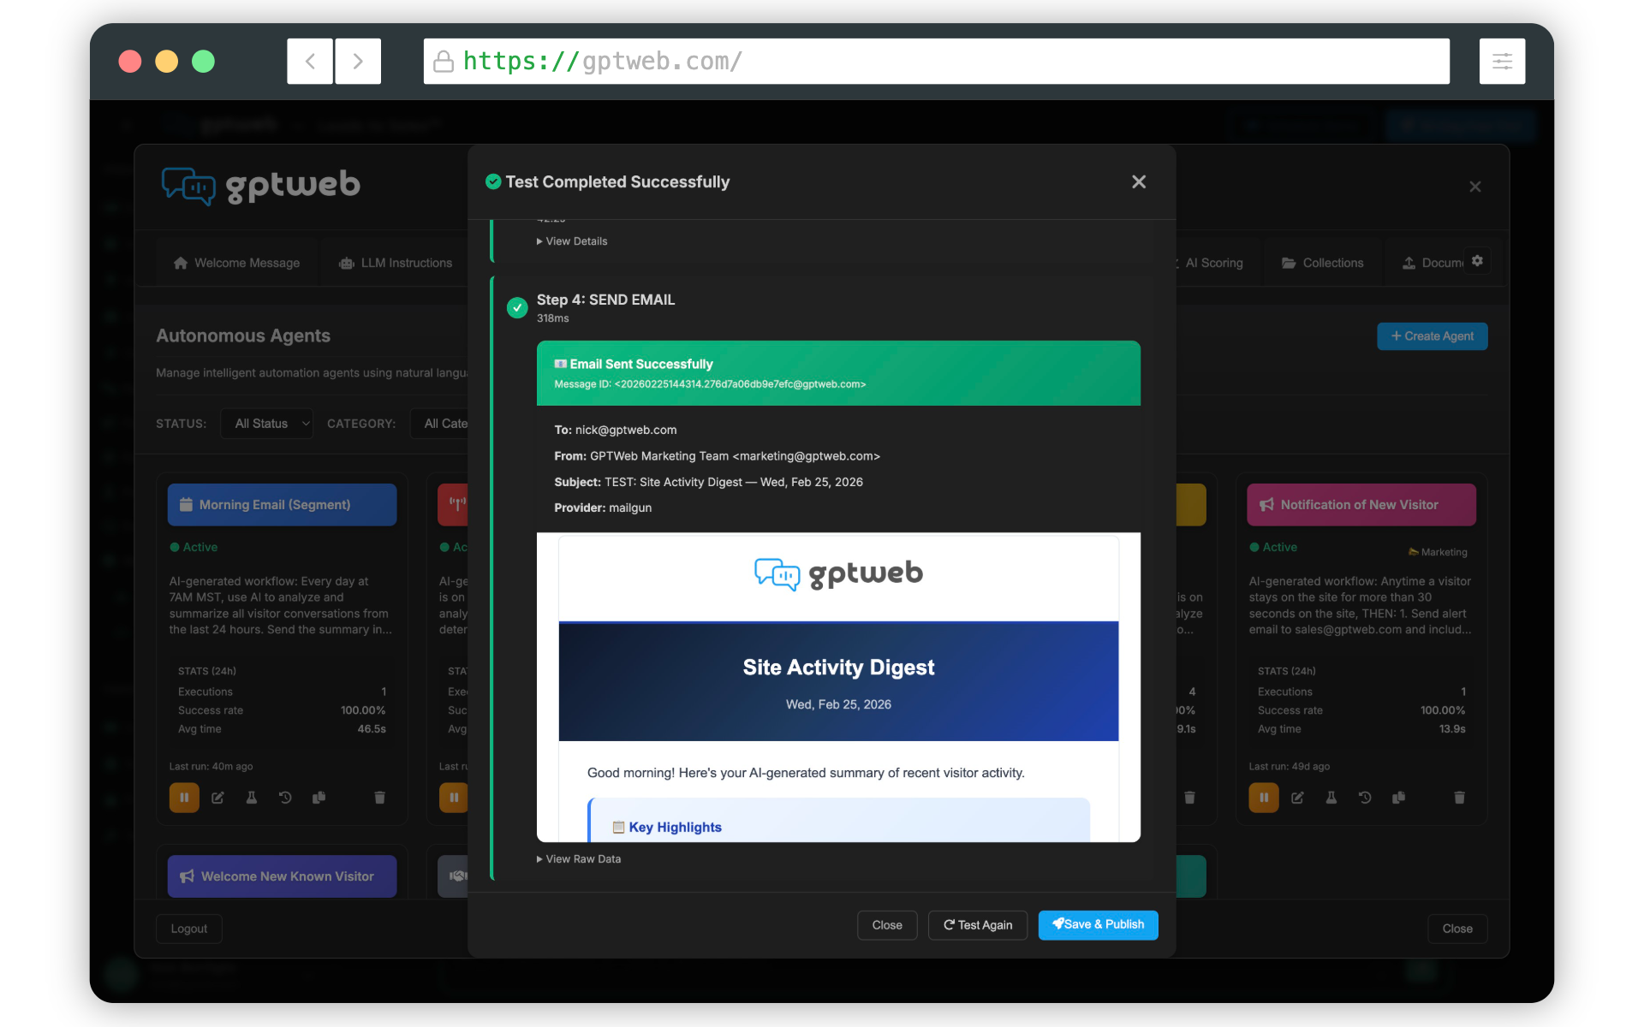Edit the Notification of New Visitor agent
1644x1027 pixels.
pyautogui.click(x=1298, y=798)
